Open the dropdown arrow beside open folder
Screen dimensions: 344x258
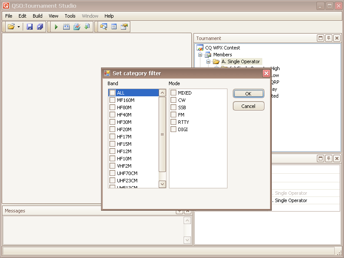(x=19, y=27)
